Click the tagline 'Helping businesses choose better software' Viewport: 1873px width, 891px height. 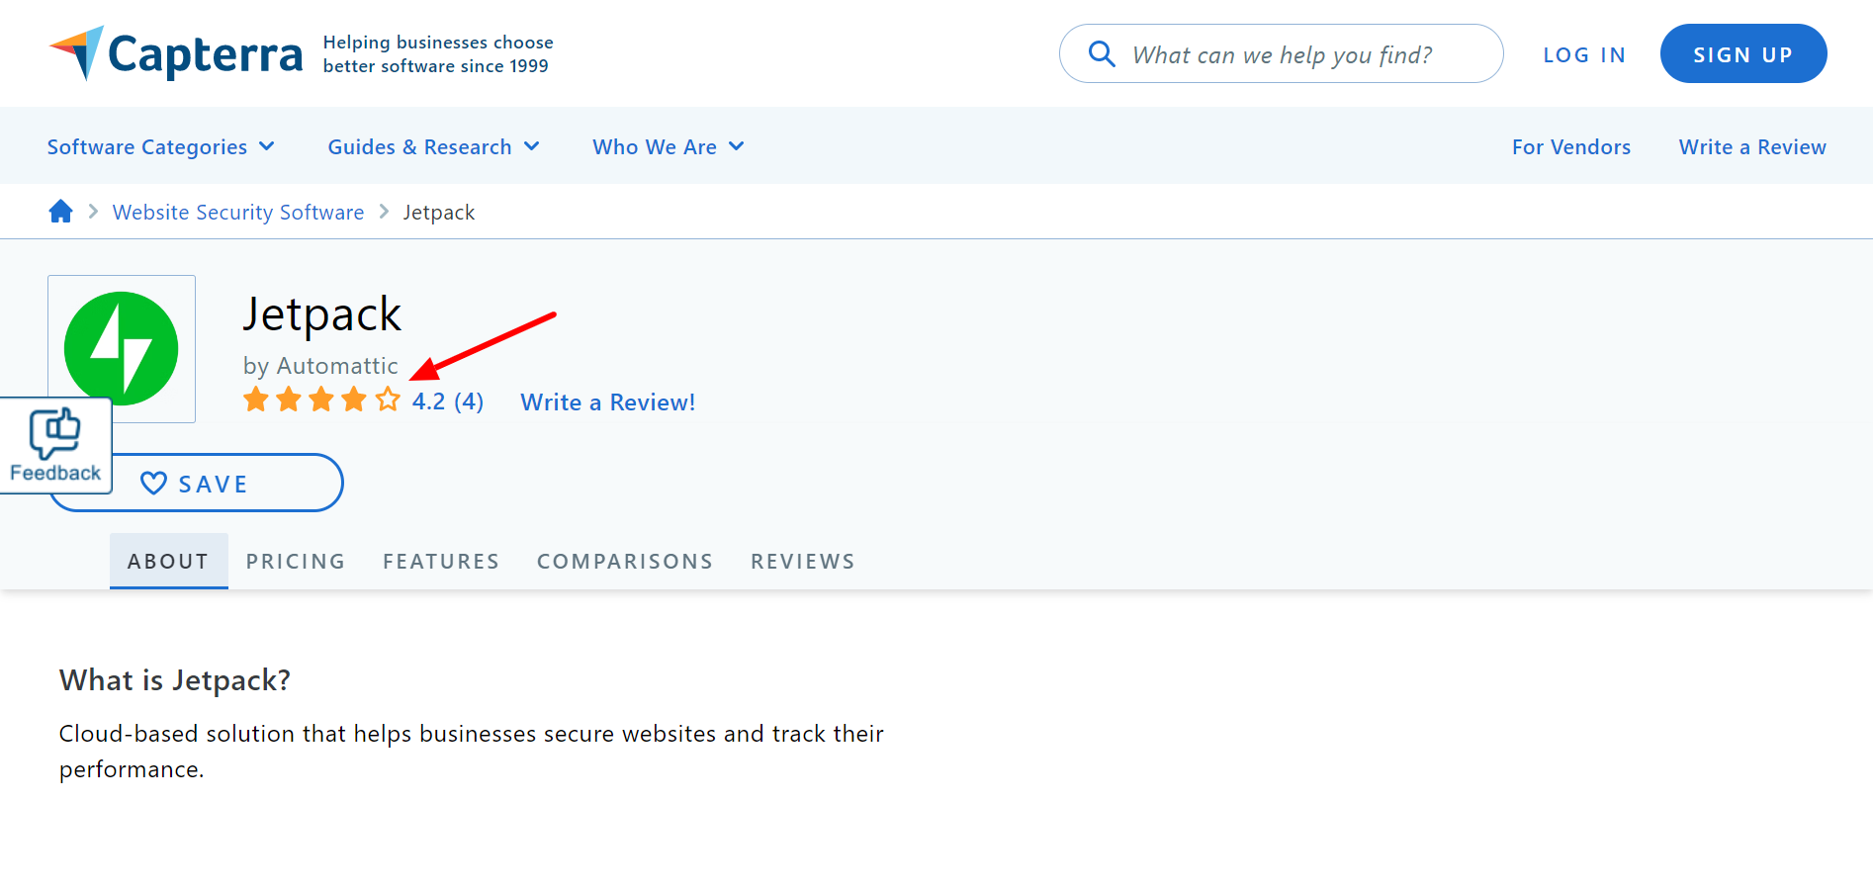(438, 54)
